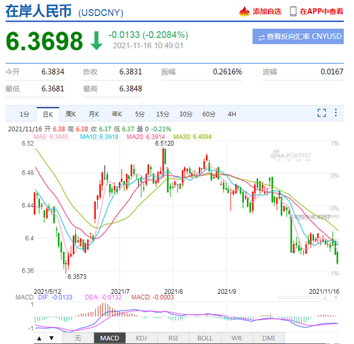Add USDCNY to 添加自选 watchlist
This screenshot has width=354, height=344.
267,12
